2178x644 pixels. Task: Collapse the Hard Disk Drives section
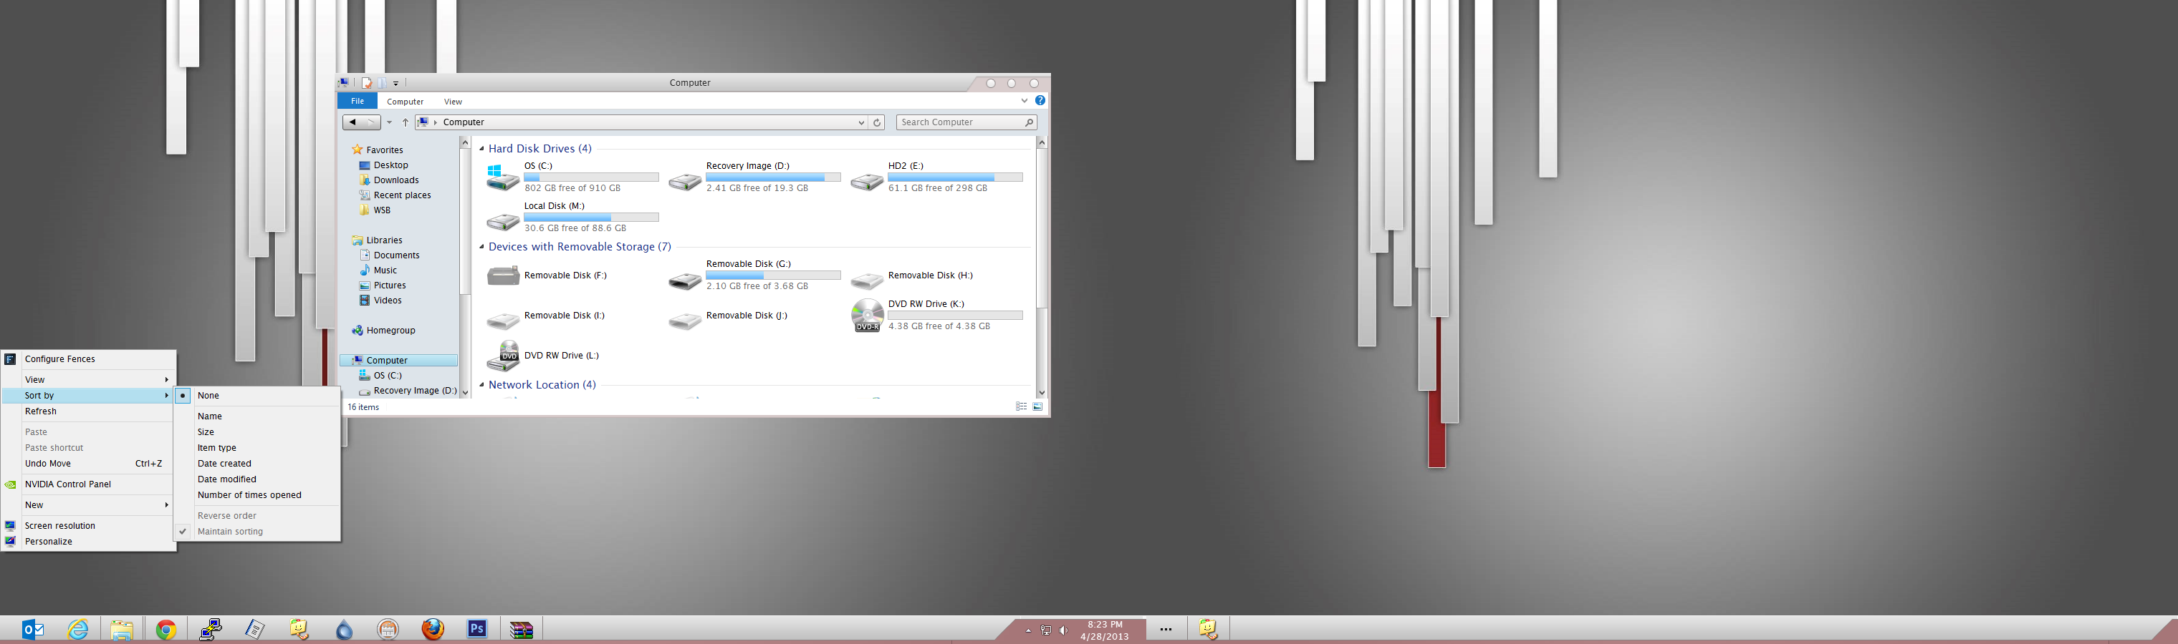[481, 147]
